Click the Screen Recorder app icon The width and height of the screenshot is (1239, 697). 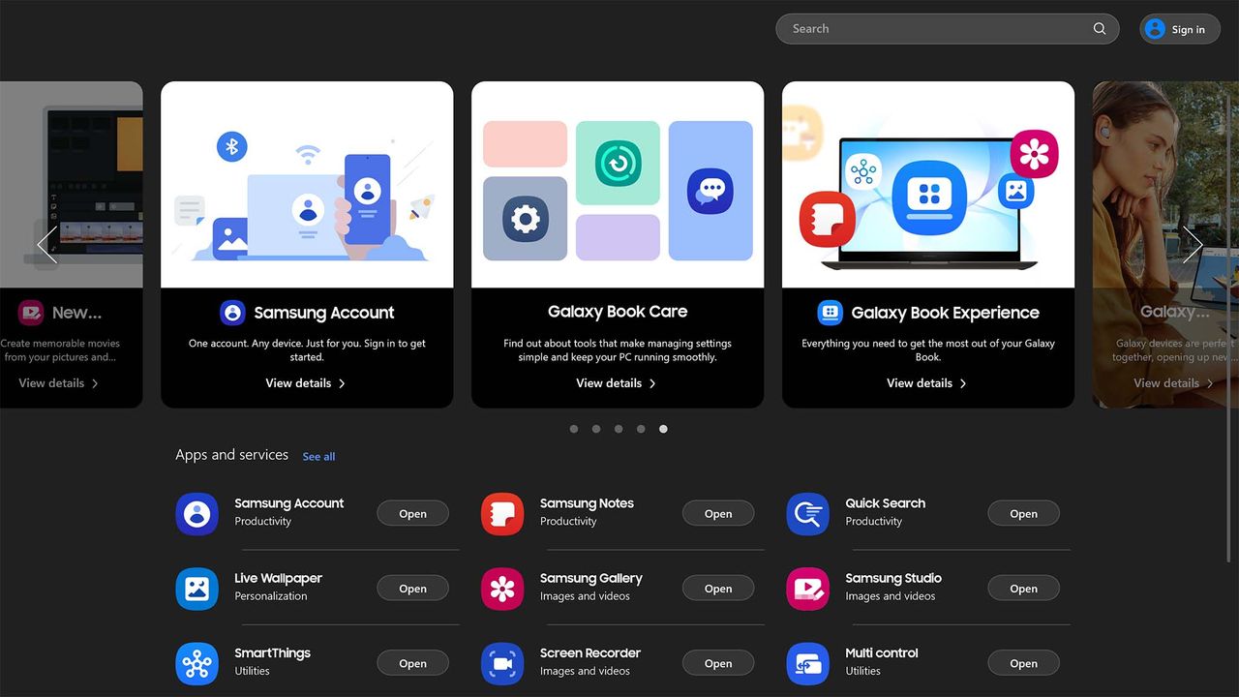point(502,663)
